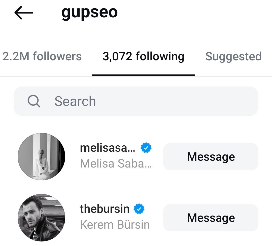Open the 2.2M followers tab
This screenshot has width=272, height=246.
click(x=42, y=57)
